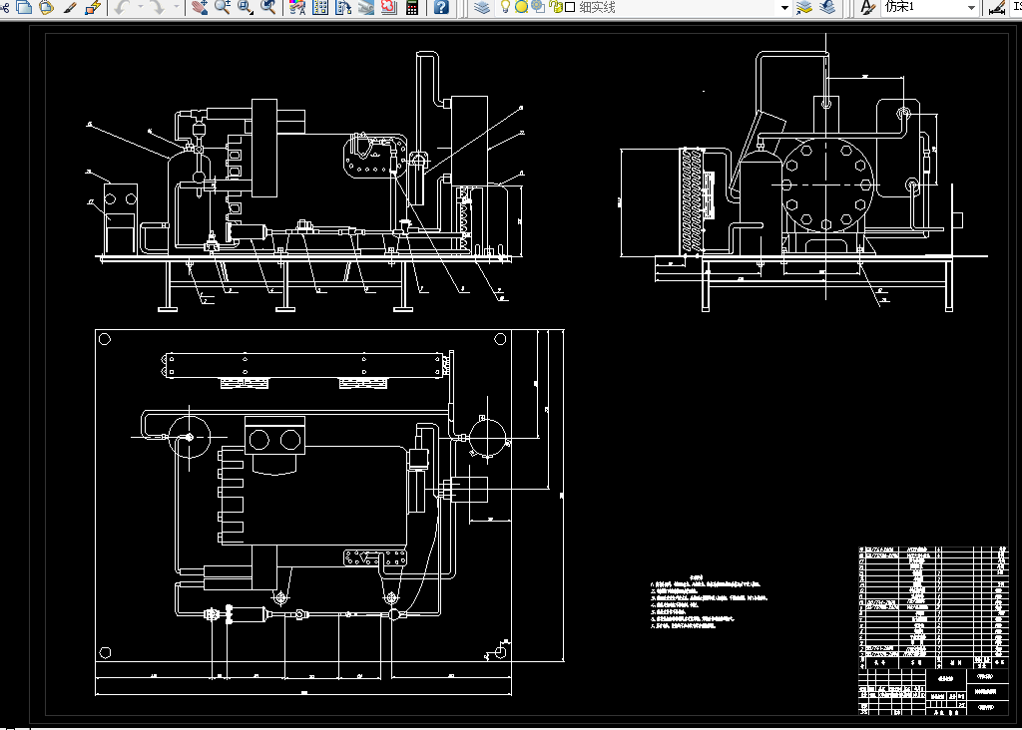Select the Zoom Window tool

point(246,7)
